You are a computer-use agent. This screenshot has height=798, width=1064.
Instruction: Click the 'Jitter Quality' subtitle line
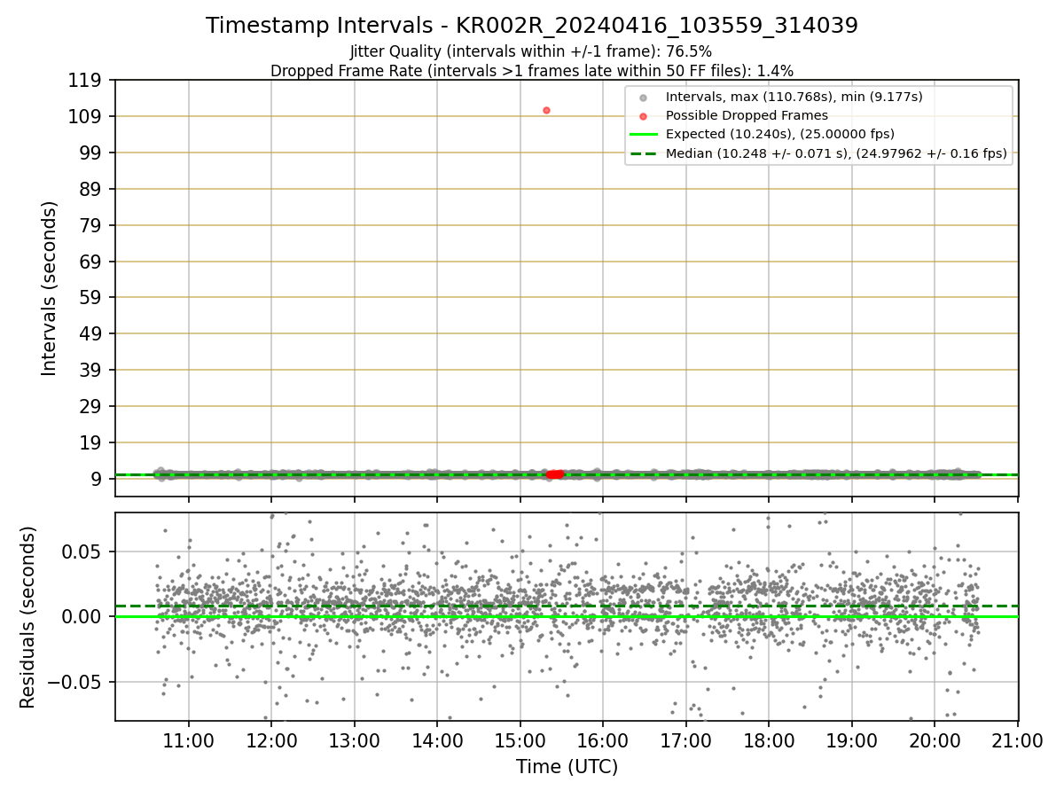click(x=531, y=52)
